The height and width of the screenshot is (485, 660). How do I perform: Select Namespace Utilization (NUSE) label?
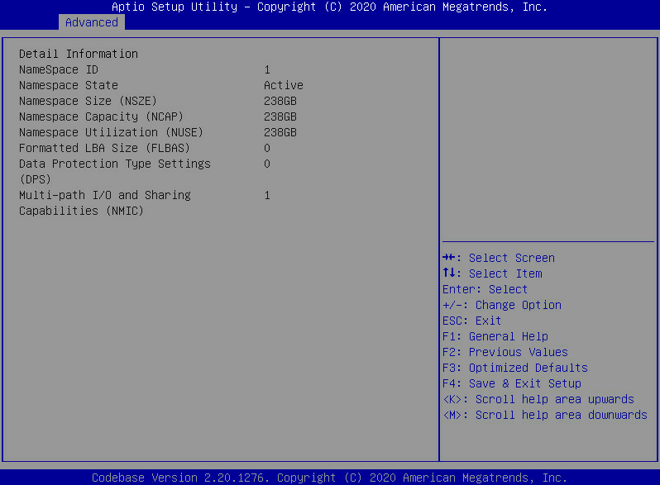pyautogui.click(x=111, y=132)
